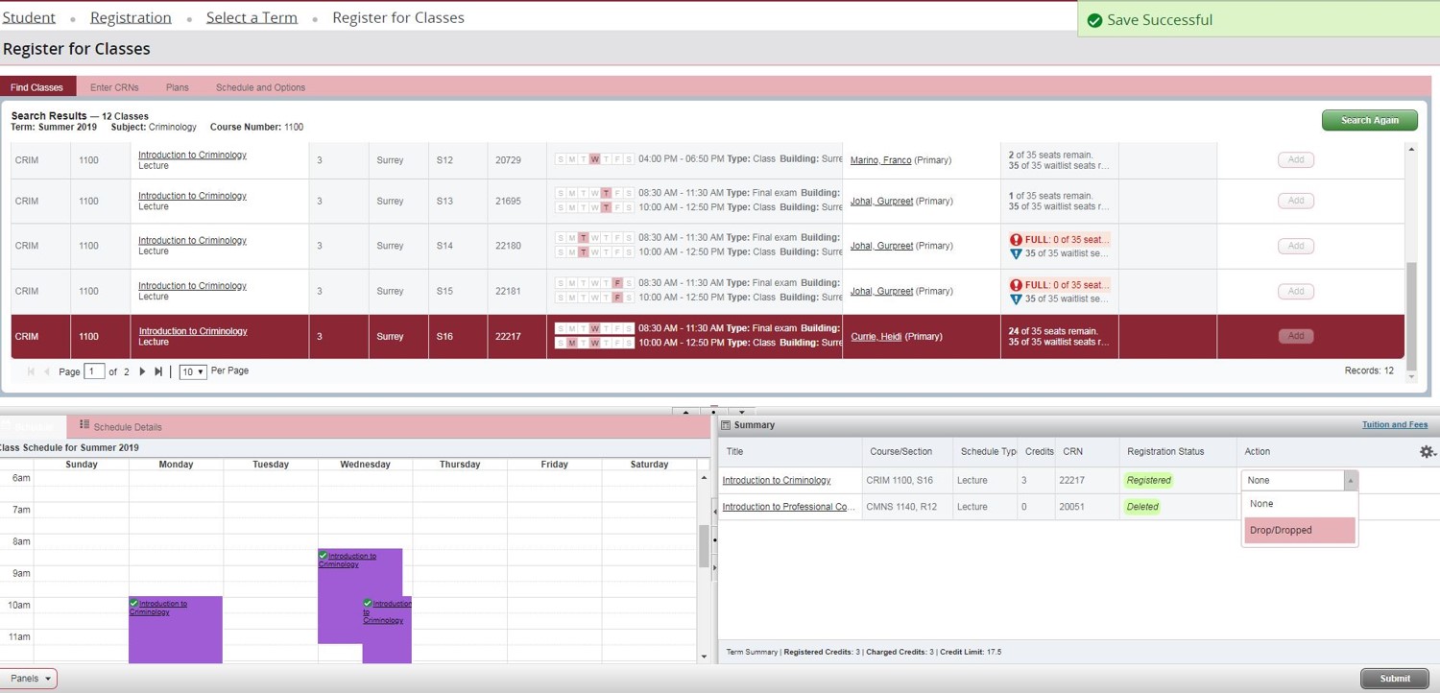Click the search results vertical scrollbar

1410,315
